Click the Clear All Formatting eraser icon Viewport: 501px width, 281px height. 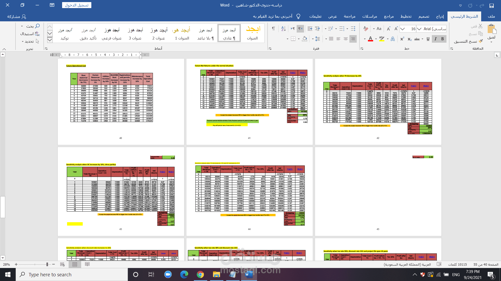(366, 29)
